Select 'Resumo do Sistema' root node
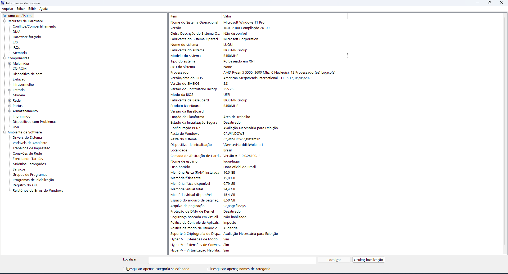This screenshot has height=274, width=508. (18, 16)
